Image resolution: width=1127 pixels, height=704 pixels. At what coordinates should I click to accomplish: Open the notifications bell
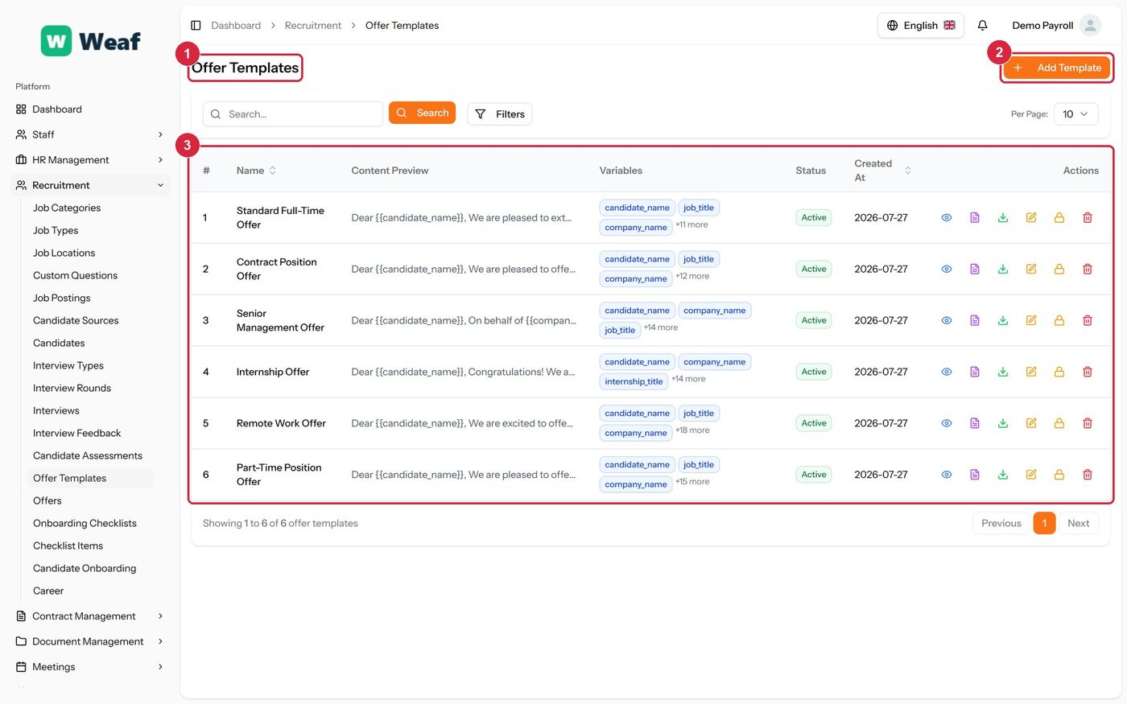tap(983, 26)
